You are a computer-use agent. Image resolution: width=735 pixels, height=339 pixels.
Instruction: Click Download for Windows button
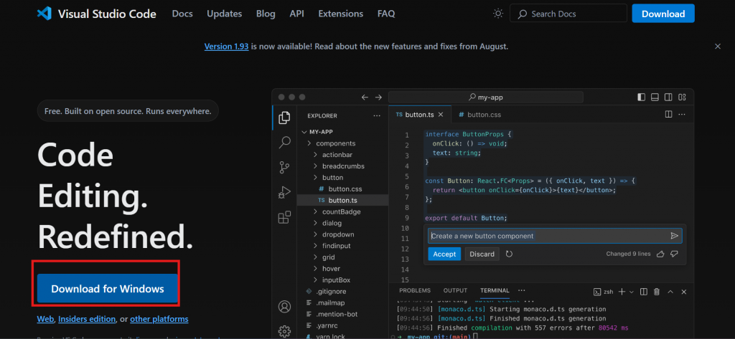click(108, 288)
